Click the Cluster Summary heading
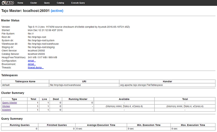This screenshot has height=132, width=217. point(13,93)
